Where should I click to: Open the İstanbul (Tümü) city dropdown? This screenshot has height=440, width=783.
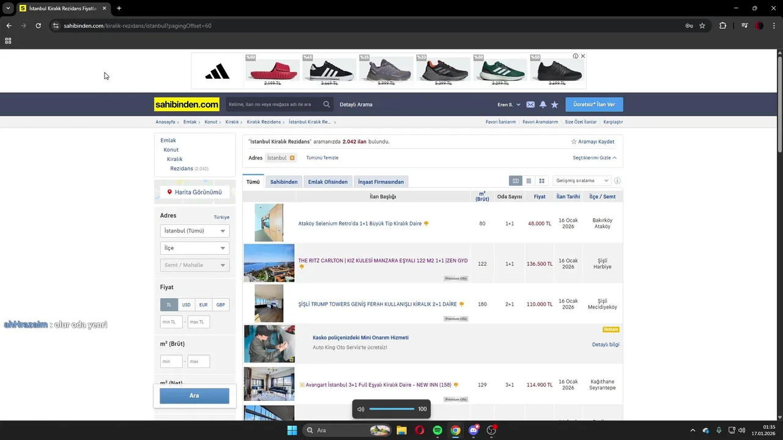pos(195,231)
